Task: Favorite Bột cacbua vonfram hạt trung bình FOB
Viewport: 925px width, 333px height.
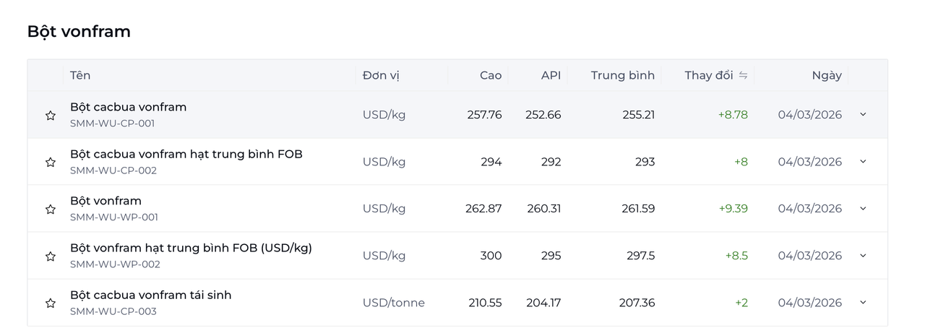Action: [51, 163]
